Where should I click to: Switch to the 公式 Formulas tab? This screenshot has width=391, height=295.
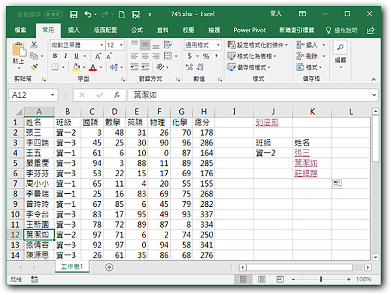tap(137, 31)
